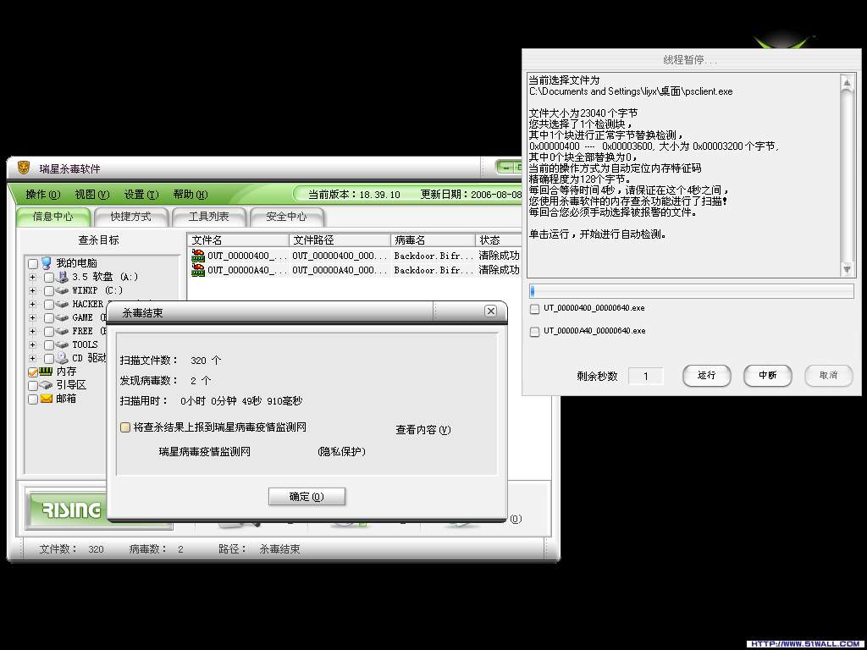Click the 取消 cancel button
This screenshot has width=867, height=650.
pos(828,375)
